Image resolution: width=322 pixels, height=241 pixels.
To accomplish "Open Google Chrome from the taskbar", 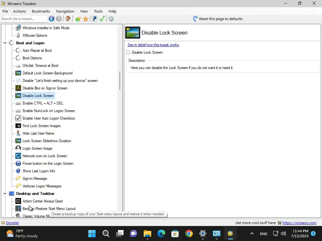I will click(x=189, y=233).
